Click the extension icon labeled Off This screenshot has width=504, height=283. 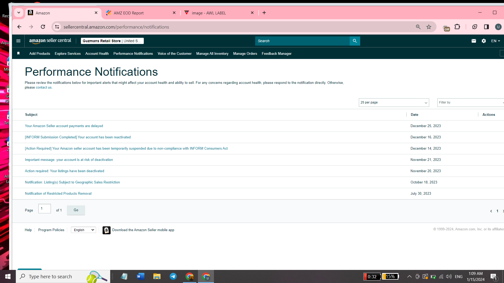click(x=446, y=28)
